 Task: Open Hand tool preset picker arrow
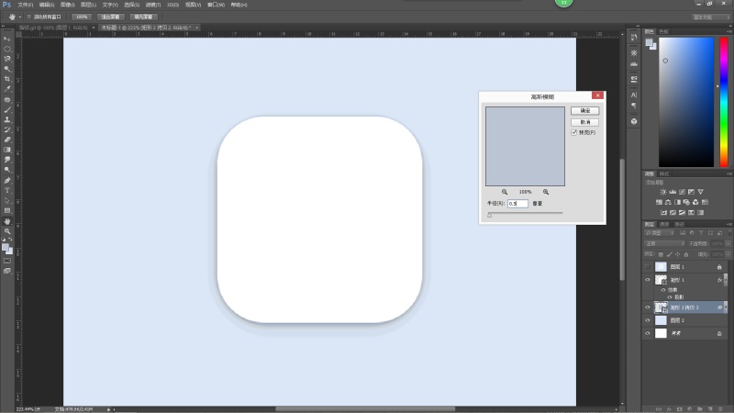click(x=19, y=17)
